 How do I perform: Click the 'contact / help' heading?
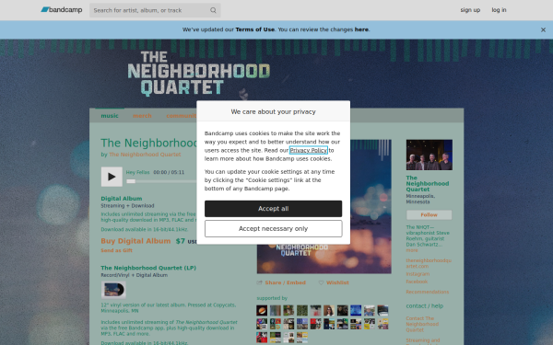point(425,306)
